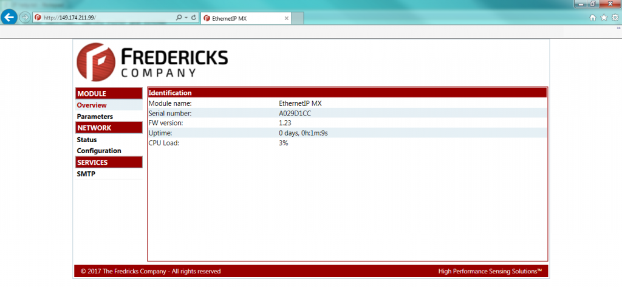Viewport: 622px width, 288px height.
Task: Click the Serial number: label
Action: (x=169, y=113)
